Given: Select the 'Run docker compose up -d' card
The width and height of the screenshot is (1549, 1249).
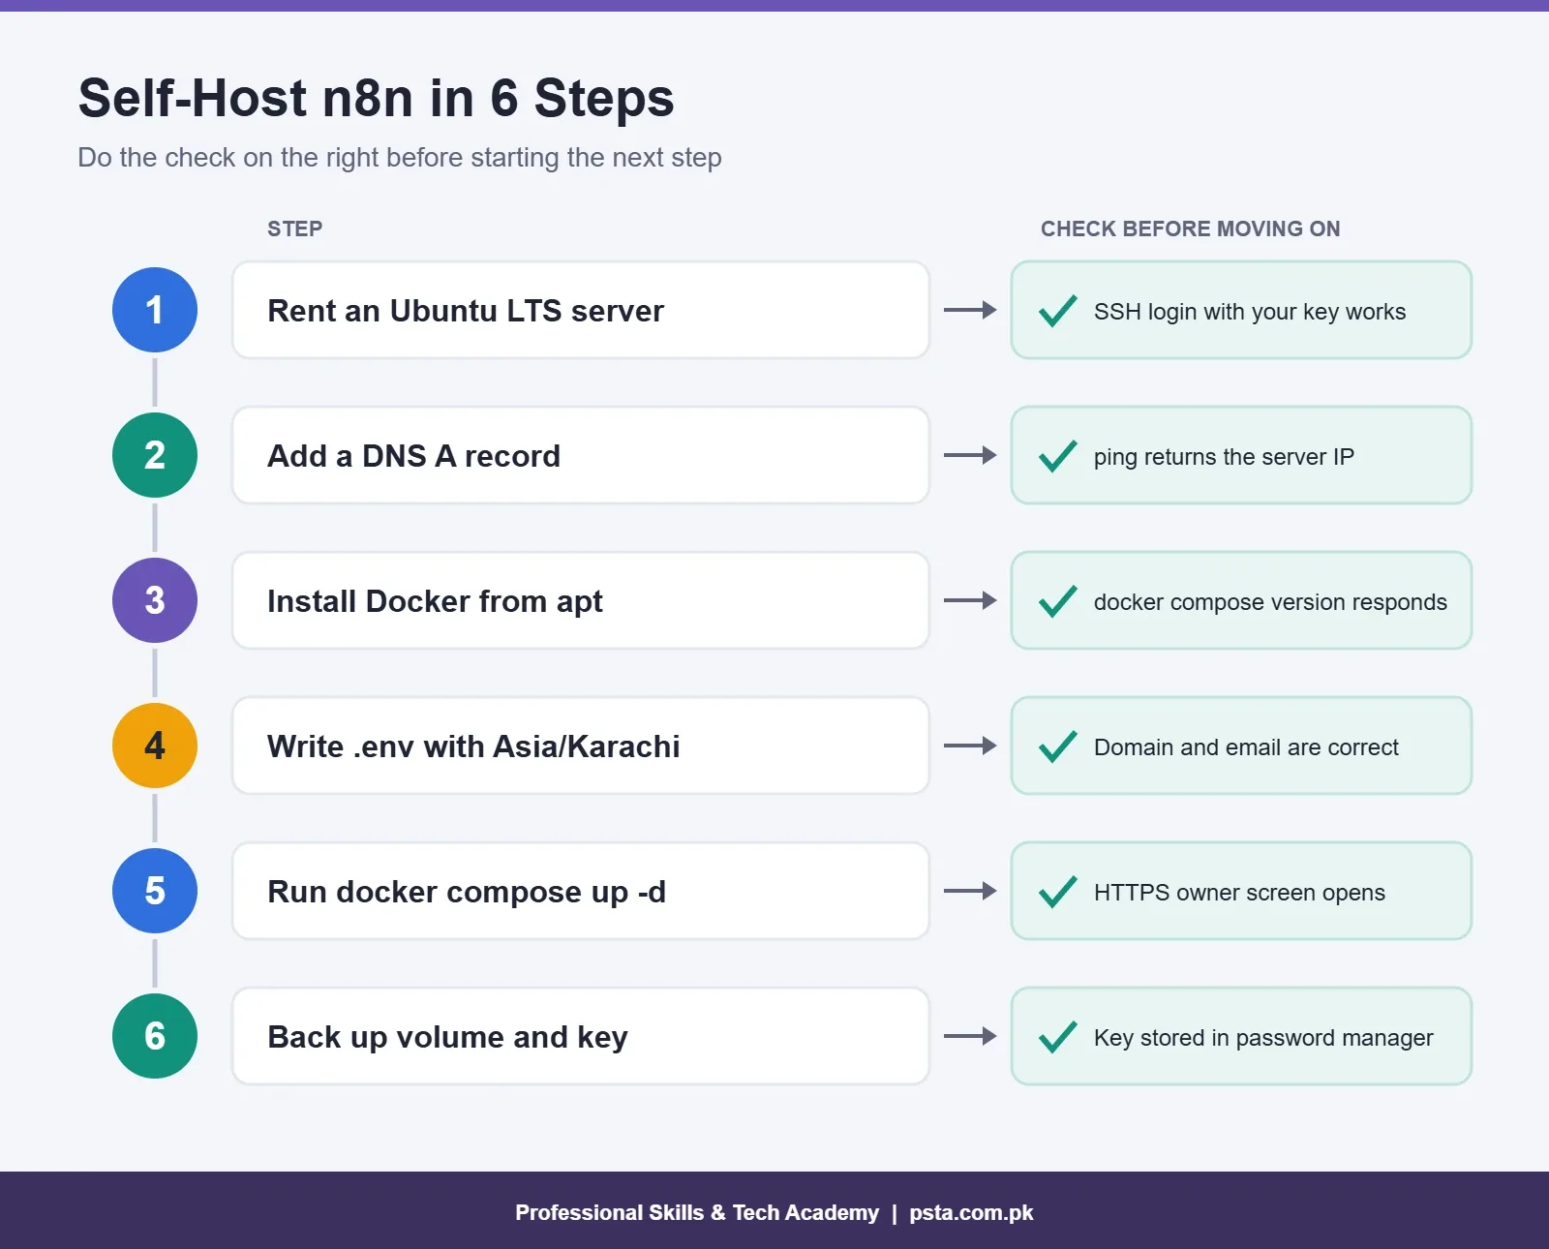Looking at the screenshot, I should (581, 891).
